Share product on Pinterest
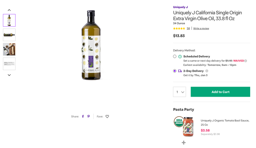 tap(88, 117)
